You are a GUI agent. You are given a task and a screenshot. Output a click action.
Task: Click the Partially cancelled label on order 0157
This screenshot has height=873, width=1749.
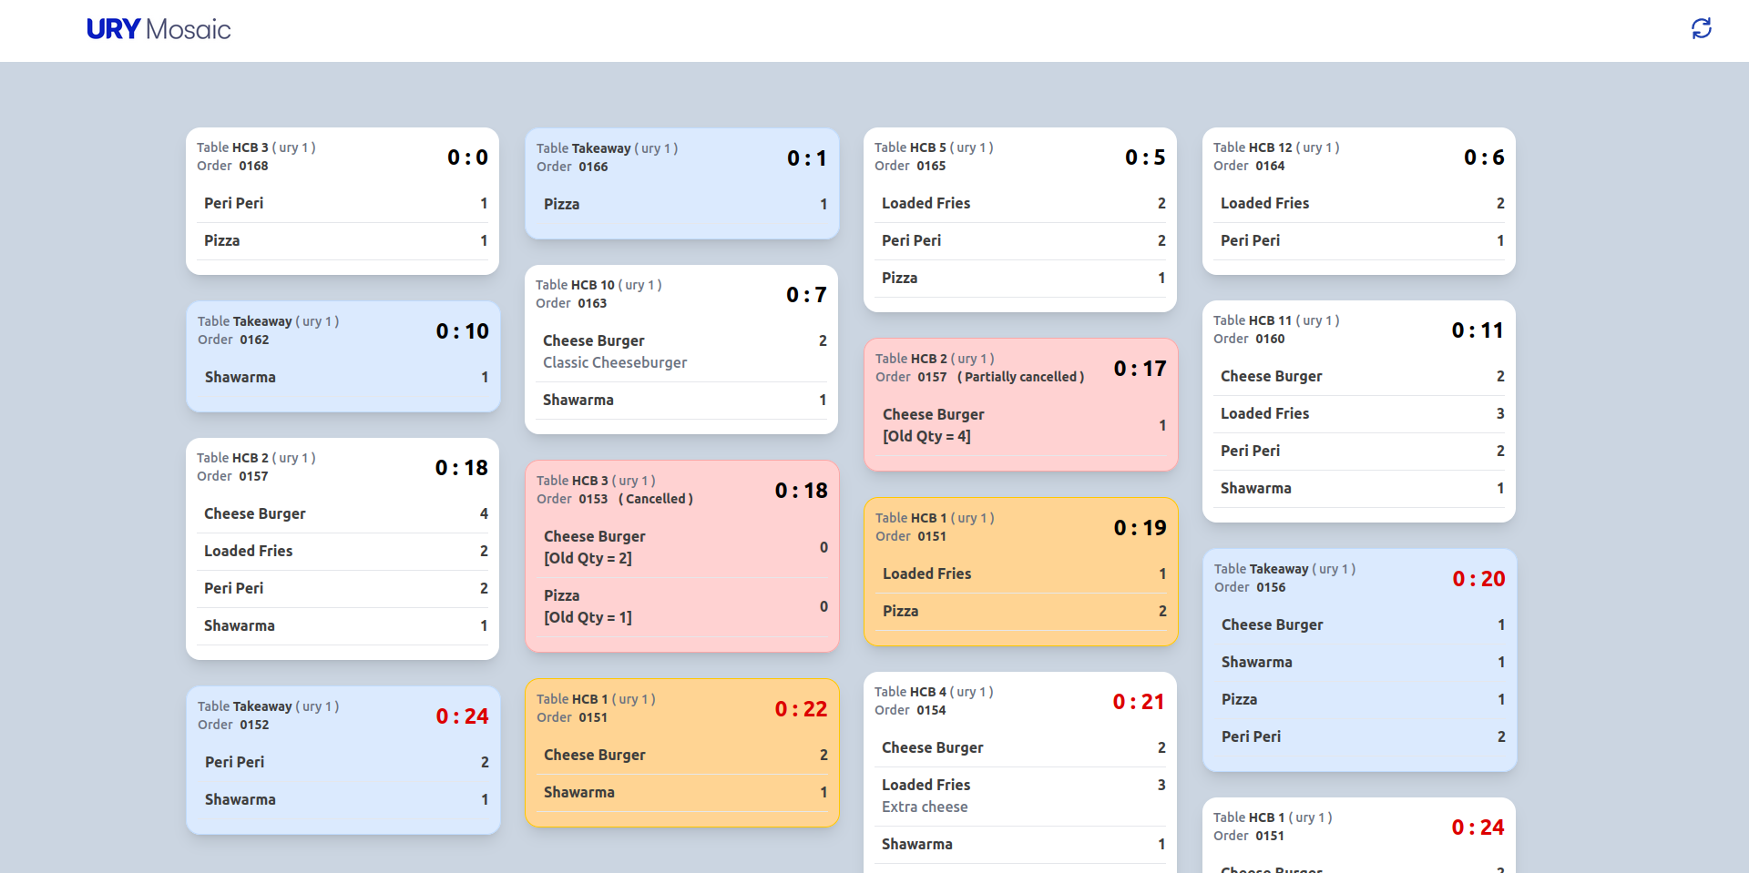click(1021, 377)
